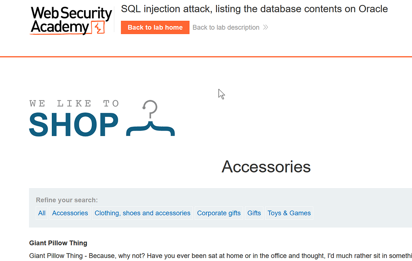This screenshot has width=412, height=261.
Task: Choose Clothing, shoes and accessories filter
Action: pyautogui.click(x=142, y=213)
